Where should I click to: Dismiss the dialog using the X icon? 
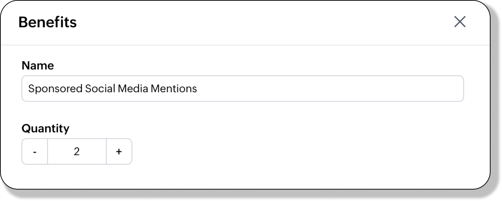[459, 22]
